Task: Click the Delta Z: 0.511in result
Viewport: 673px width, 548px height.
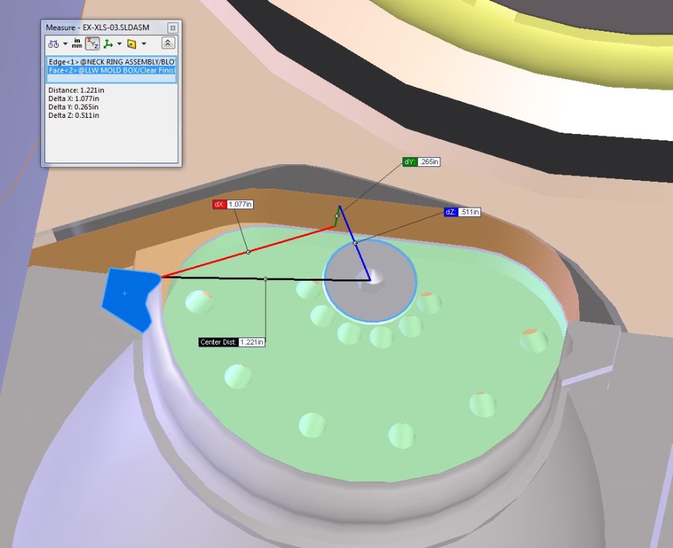Action: [x=74, y=115]
